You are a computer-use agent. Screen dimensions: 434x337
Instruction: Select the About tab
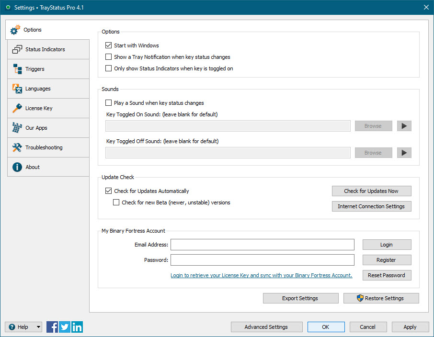click(x=48, y=167)
